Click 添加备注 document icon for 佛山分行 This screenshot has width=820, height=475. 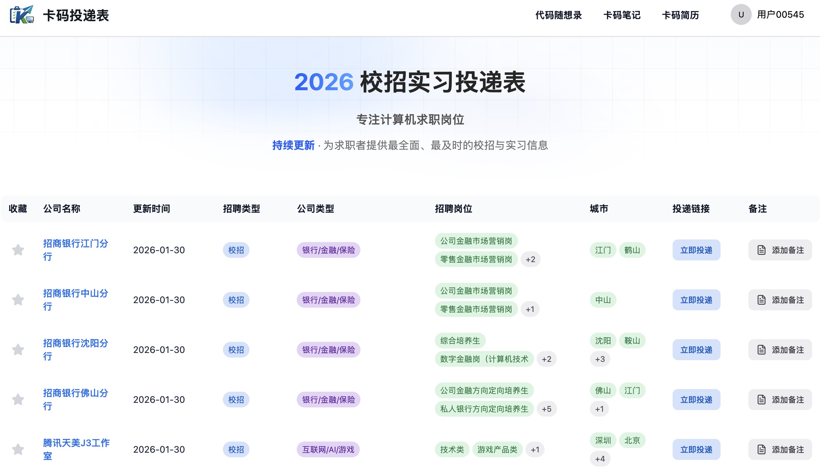[x=761, y=400]
